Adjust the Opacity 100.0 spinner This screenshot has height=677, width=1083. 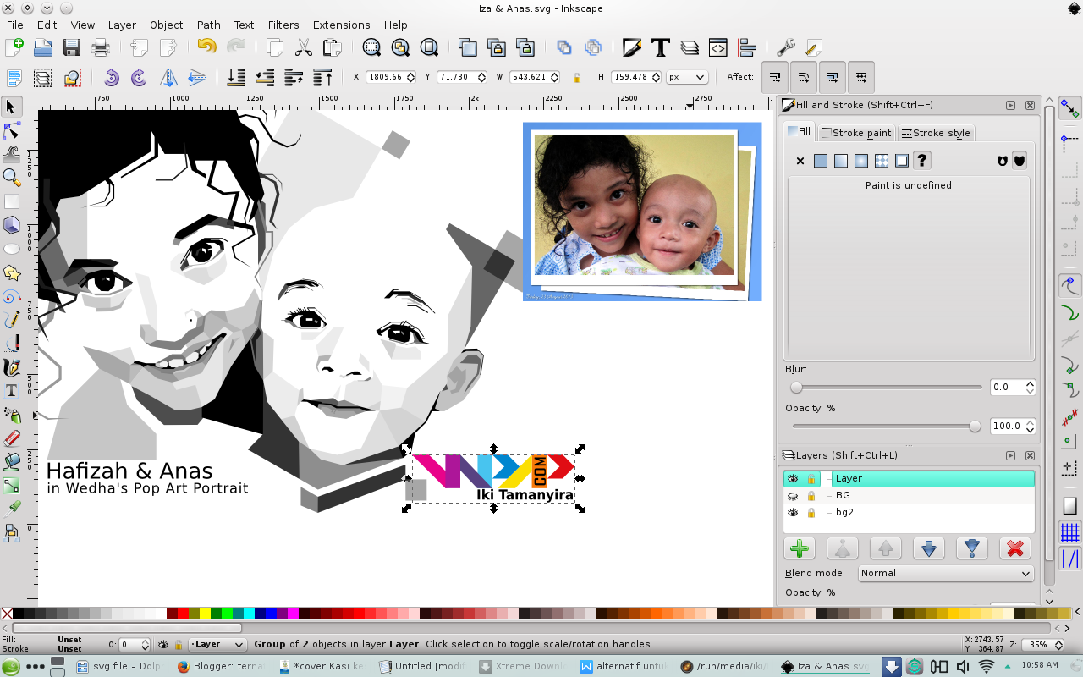pos(1013,427)
